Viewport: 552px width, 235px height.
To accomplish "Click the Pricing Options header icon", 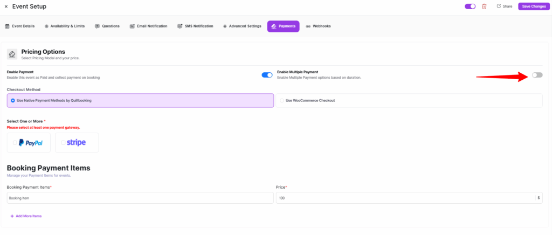I will pyautogui.click(x=12, y=54).
